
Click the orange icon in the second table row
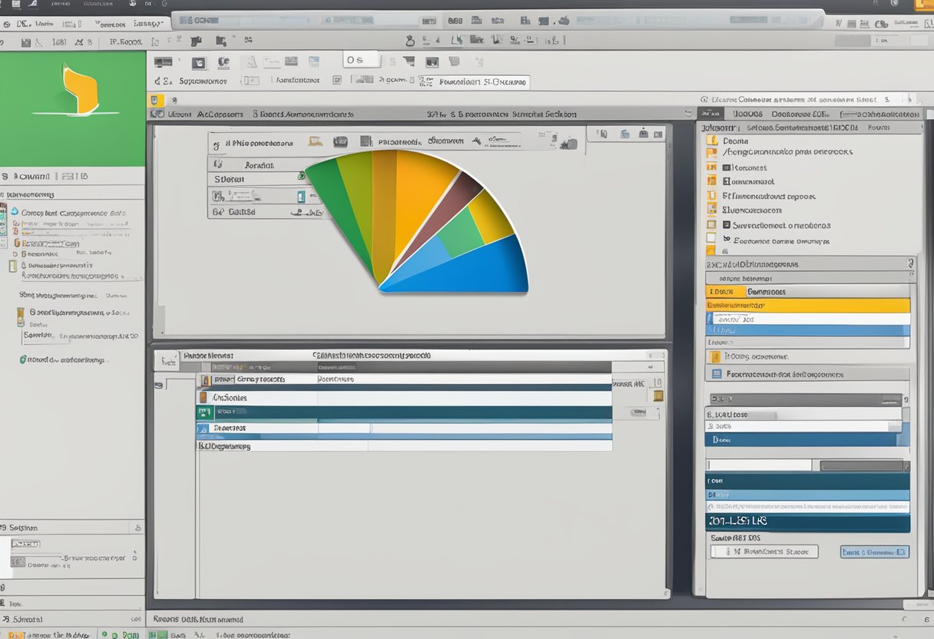pyautogui.click(x=204, y=397)
